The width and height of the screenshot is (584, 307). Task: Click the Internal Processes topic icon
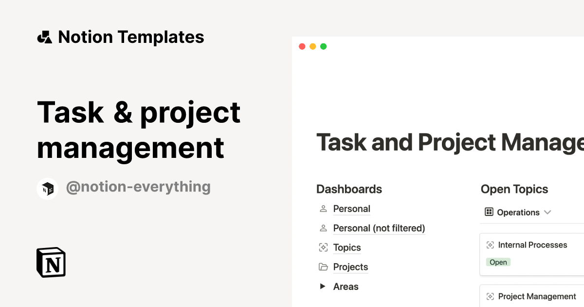pyautogui.click(x=491, y=245)
